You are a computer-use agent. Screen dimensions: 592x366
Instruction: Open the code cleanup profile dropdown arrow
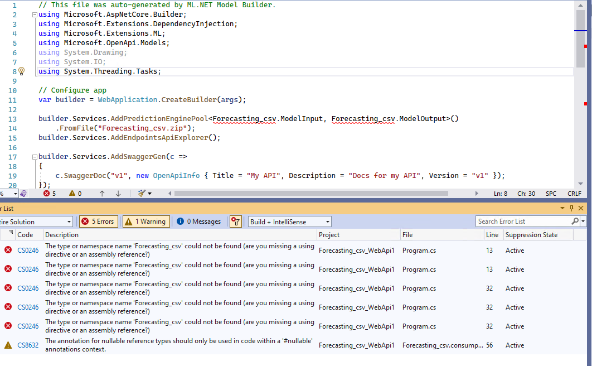150,194
